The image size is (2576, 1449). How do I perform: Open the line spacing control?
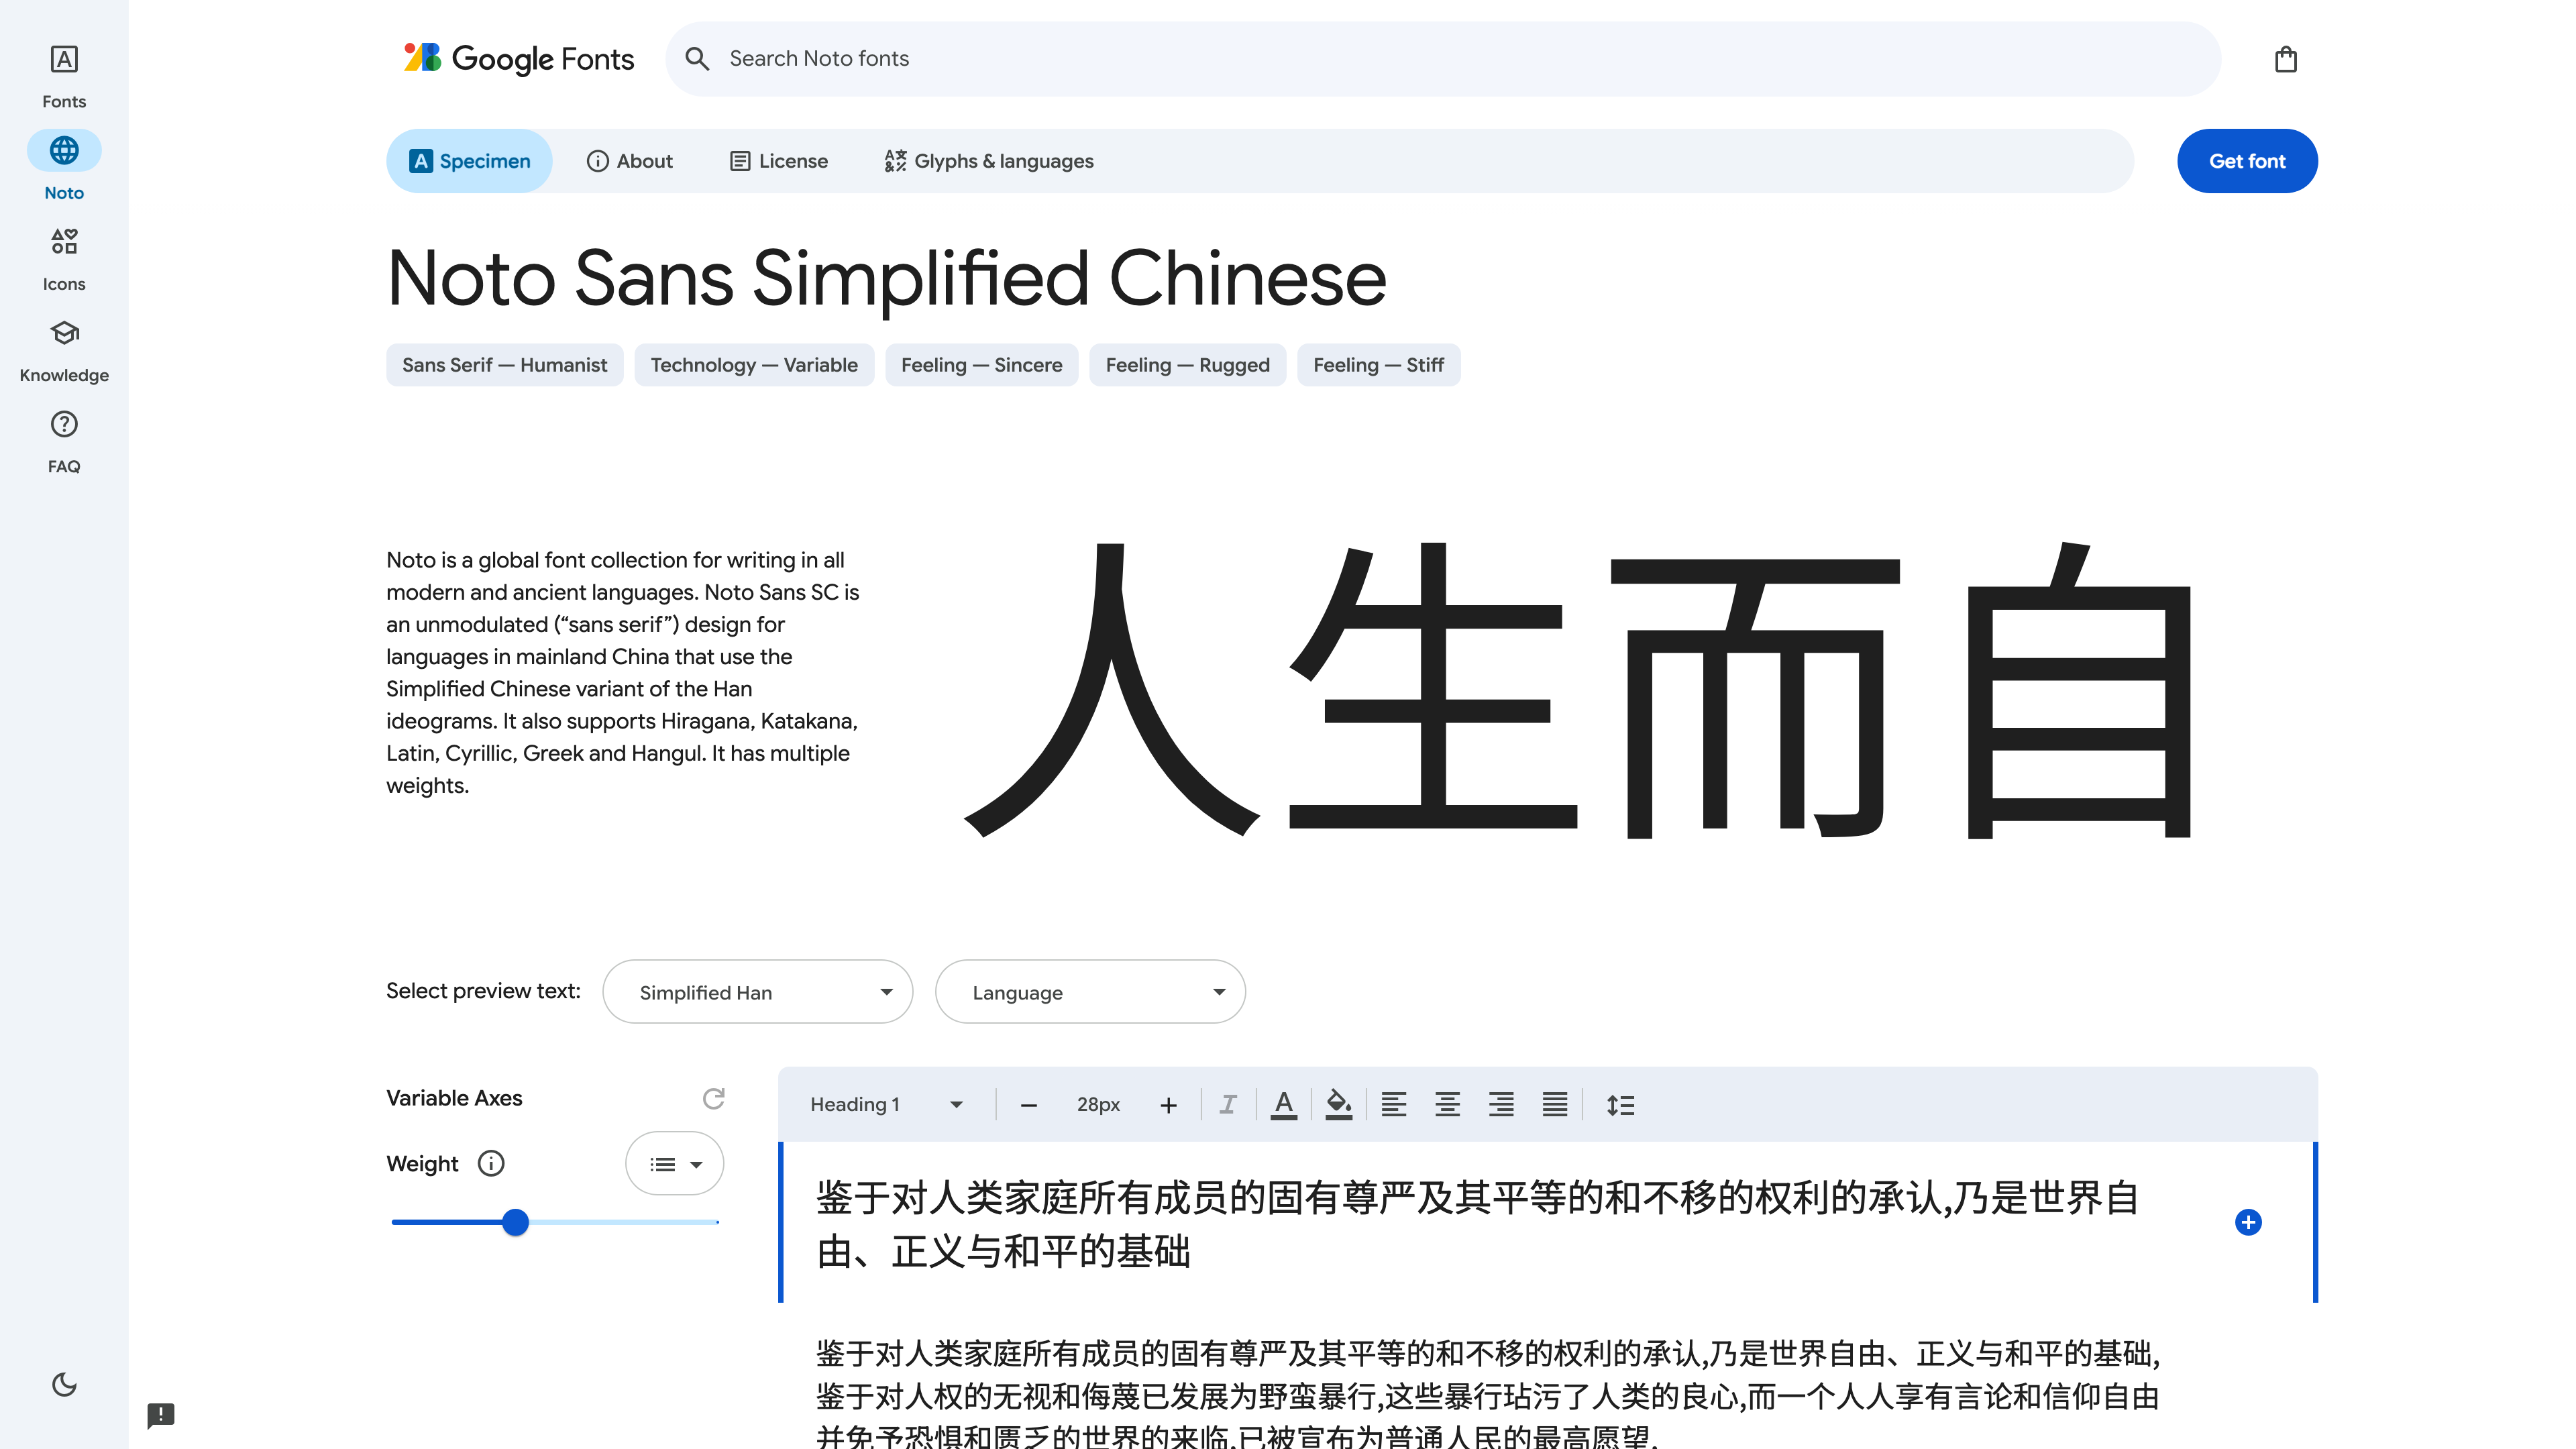pos(1620,1105)
